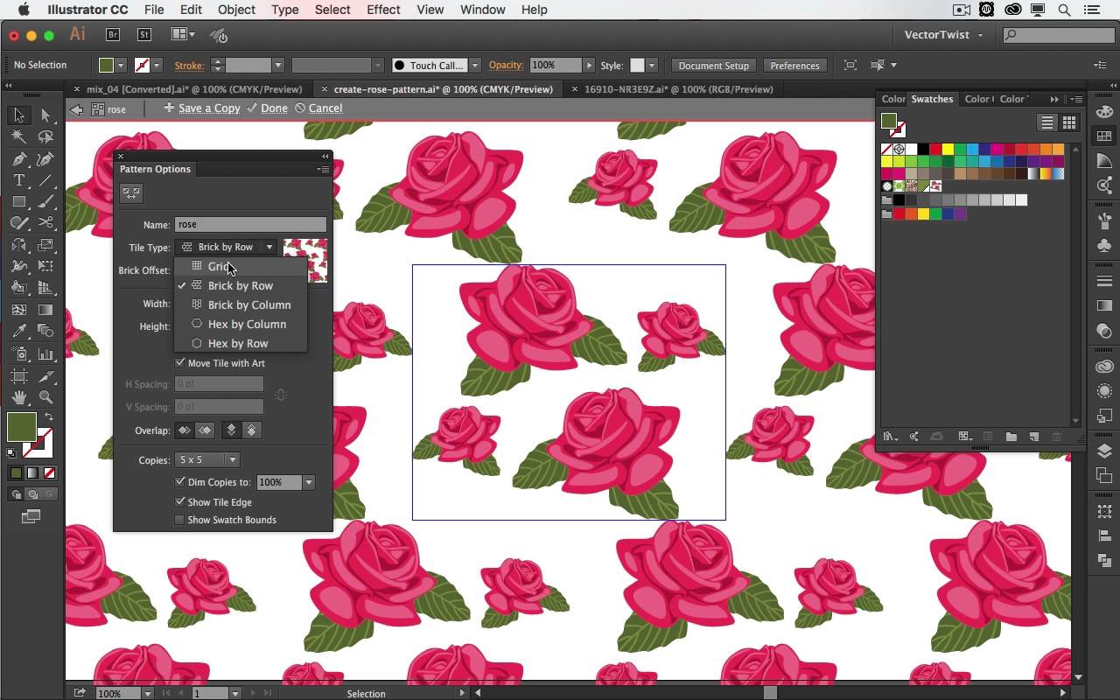Open Adobe Bridge from the app bar

(113, 35)
